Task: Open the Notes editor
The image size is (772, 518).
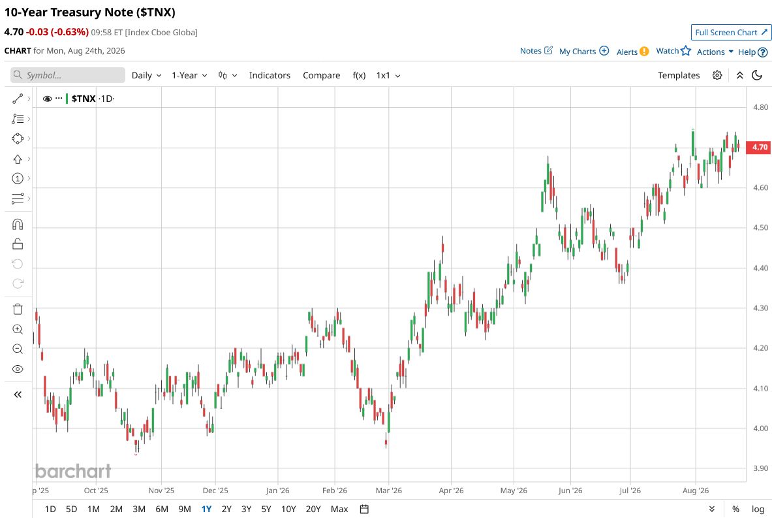Action: (x=536, y=51)
